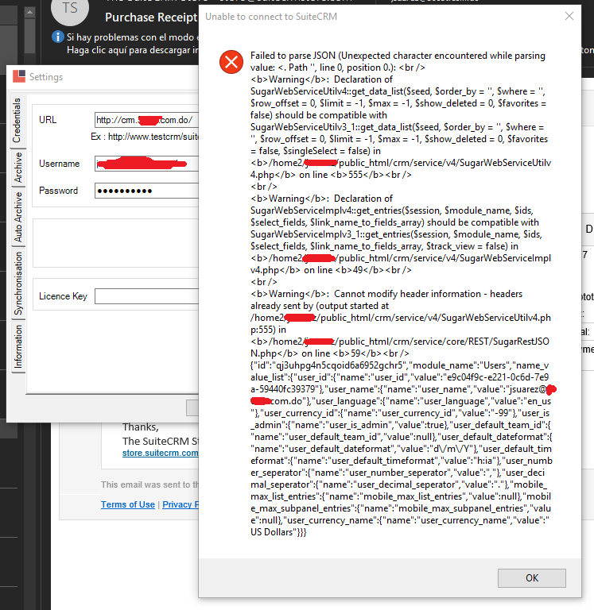Click the Purchase Receipt subject text
The width and height of the screenshot is (594, 610).
coord(152,17)
